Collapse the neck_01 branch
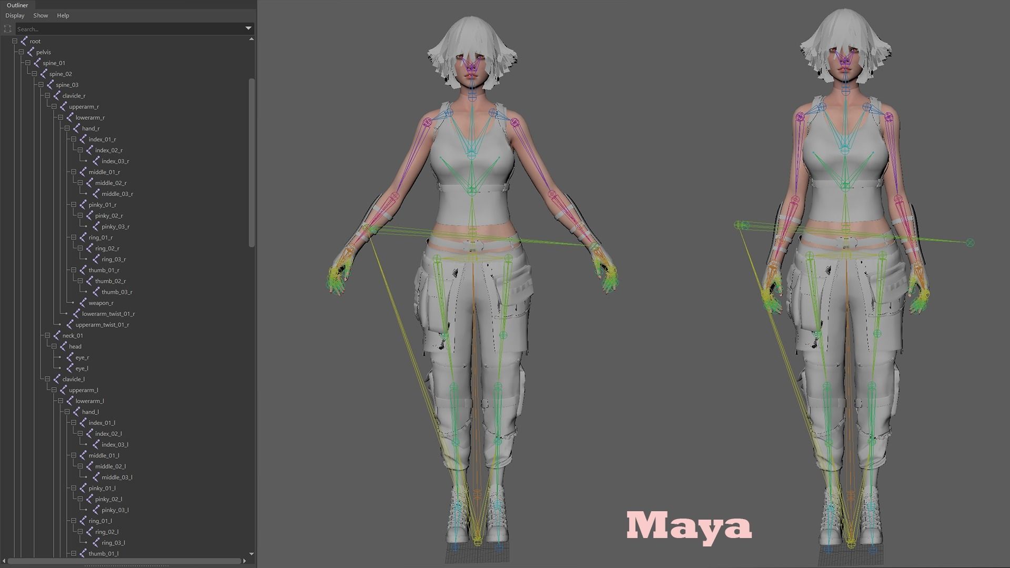Image resolution: width=1010 pixels, height=568 pixels. click(x=47, y=336)
